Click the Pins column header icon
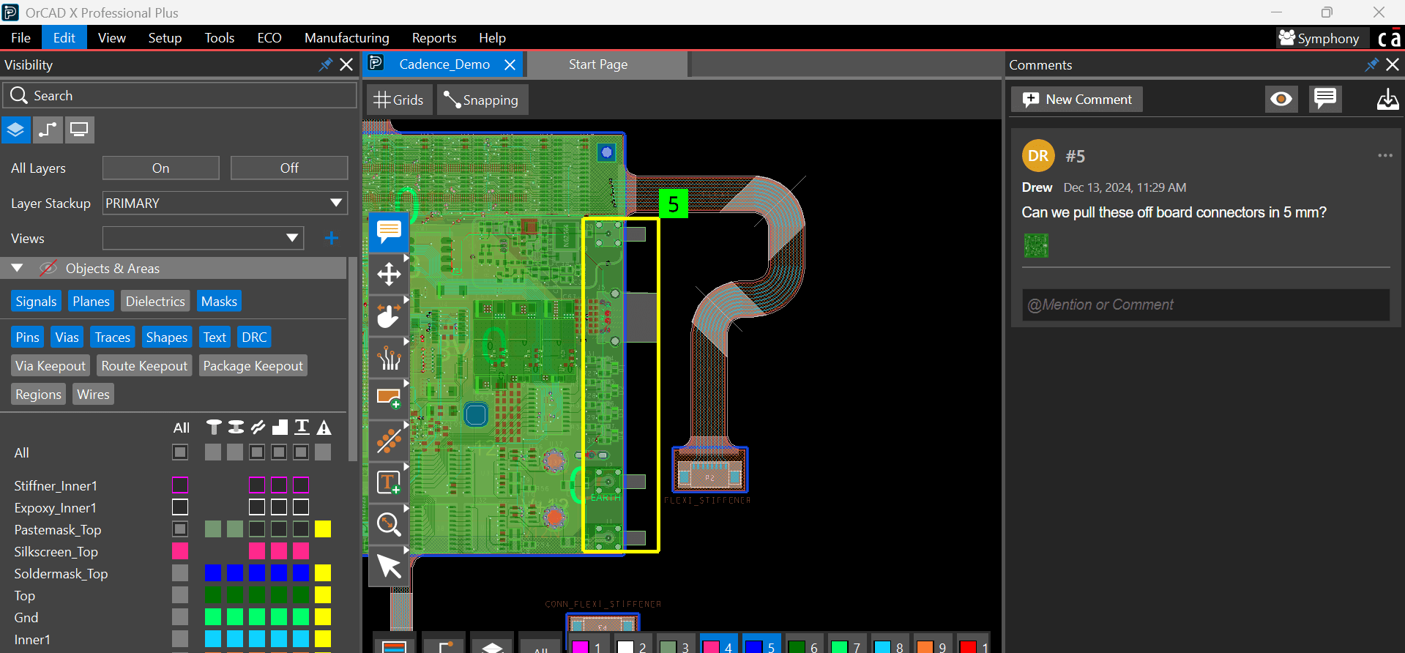This screenshot has width=1405, height=653. tap(213, 428)
